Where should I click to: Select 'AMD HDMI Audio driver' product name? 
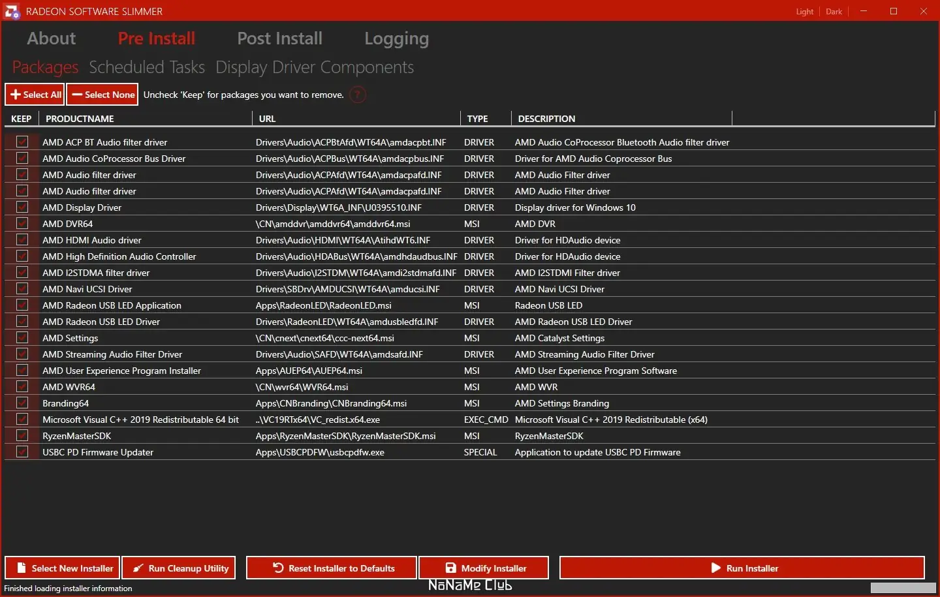tap(92, 240)
